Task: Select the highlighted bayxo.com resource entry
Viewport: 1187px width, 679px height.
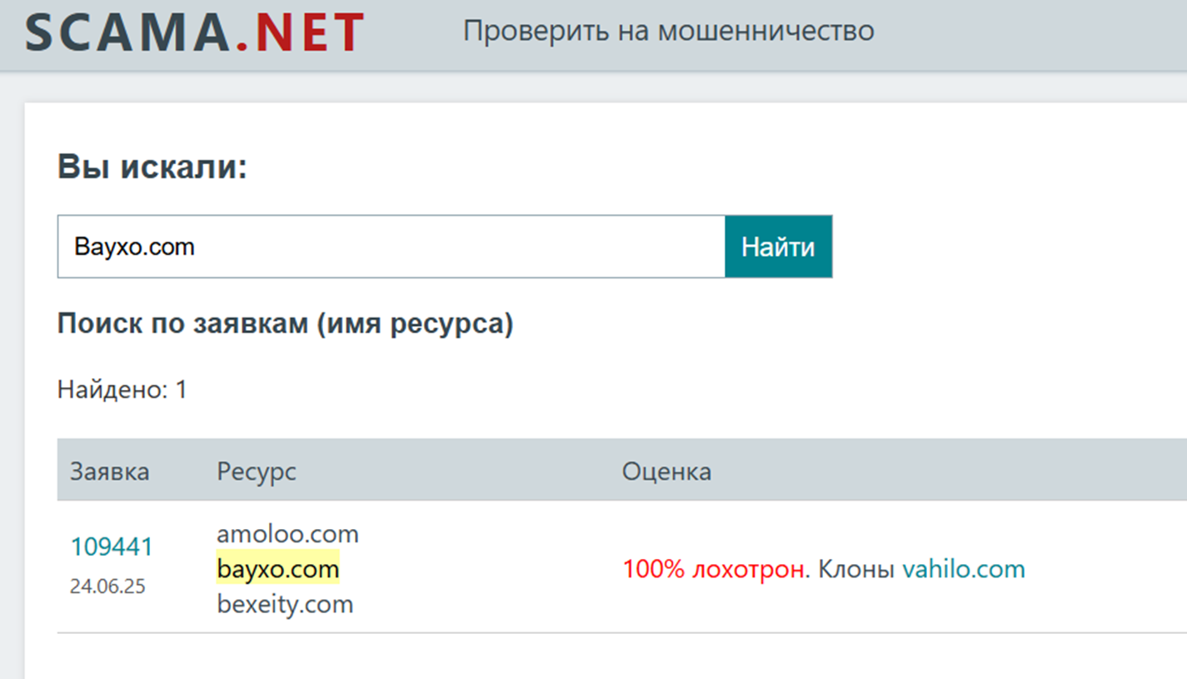Action: pyautogui.click(x=277, y=569)
